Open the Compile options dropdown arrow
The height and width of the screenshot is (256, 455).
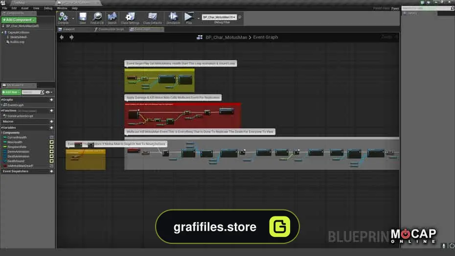pyautogui.click(x=73, y=18)
